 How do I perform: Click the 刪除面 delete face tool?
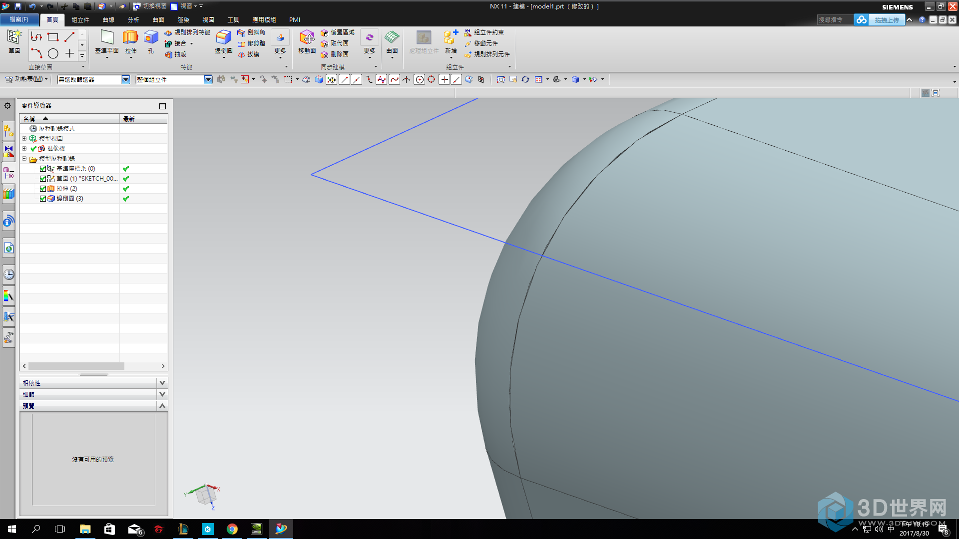click(335, 54)
